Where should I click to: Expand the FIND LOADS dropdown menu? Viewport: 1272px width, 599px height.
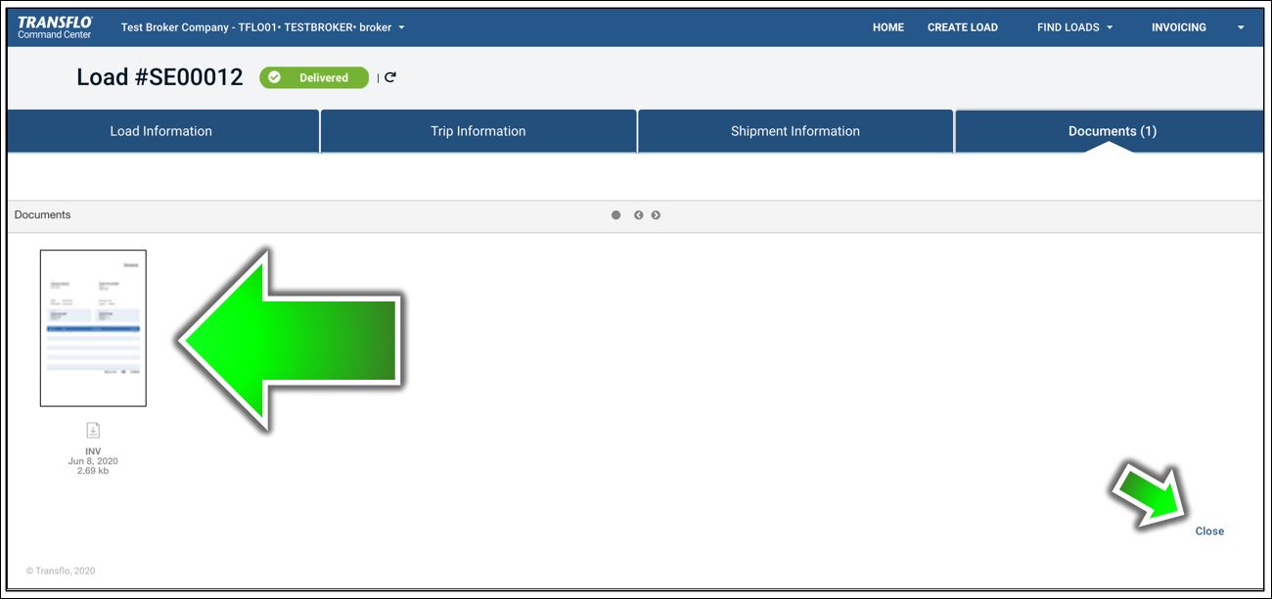pos(1073,27)
